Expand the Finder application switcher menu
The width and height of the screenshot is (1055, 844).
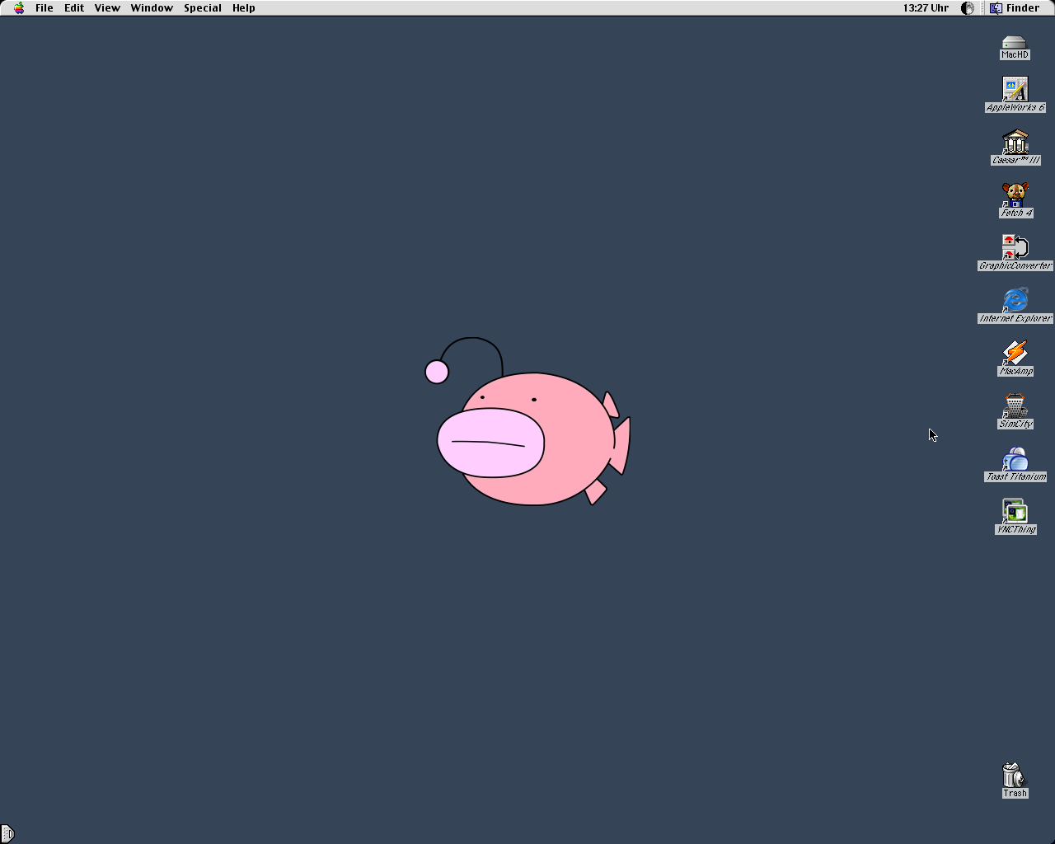1015,8
